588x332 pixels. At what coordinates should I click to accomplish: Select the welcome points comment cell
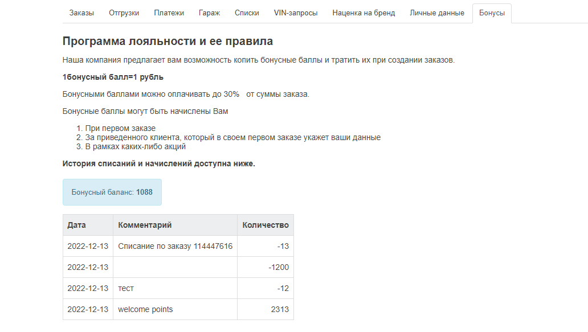[175, 309]
